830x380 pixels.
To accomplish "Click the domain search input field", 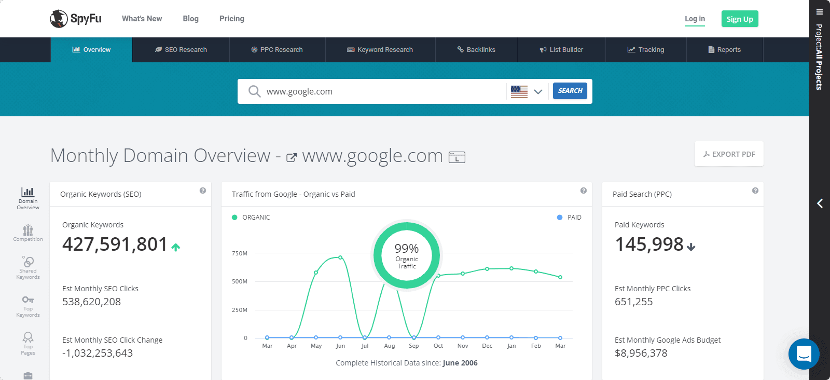I will [384, 91].
